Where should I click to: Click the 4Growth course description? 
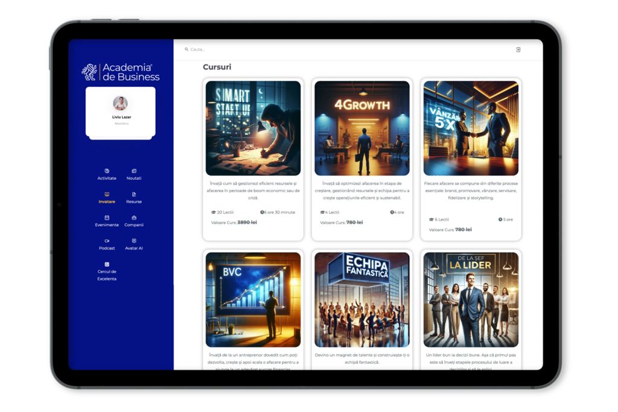pos(362,191)
